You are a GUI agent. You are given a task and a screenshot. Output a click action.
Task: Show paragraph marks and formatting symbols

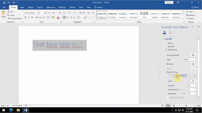click(x=93, y=13)
